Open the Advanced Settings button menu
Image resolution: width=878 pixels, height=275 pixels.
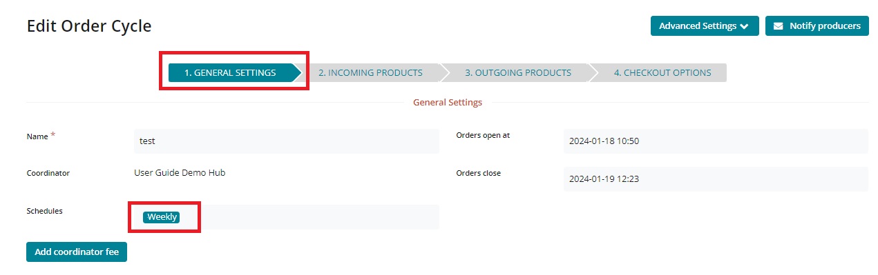coord(705,26)
